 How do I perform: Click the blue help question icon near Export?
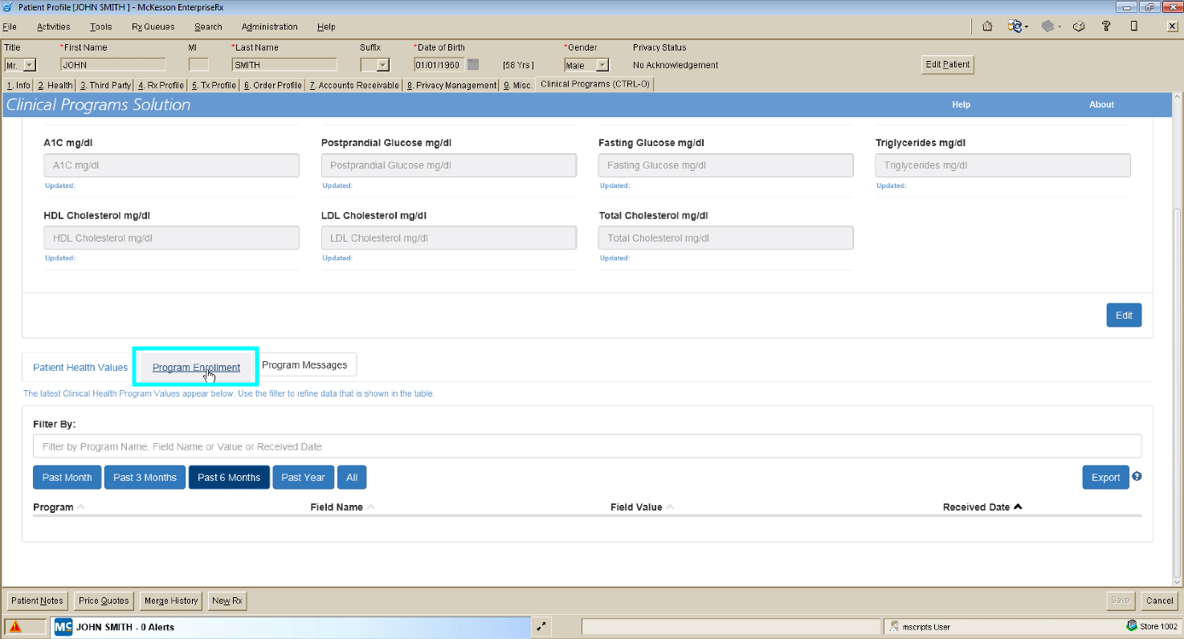[x=1137, y=476]
